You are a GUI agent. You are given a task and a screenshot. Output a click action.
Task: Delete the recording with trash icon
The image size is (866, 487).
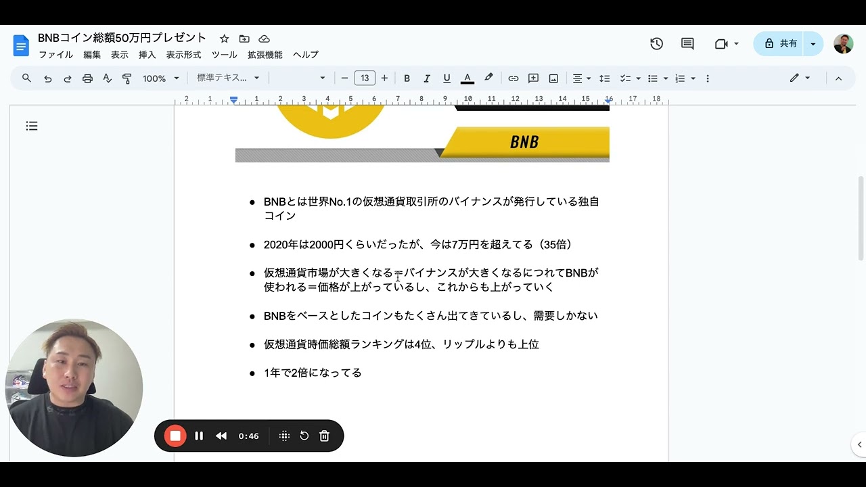coord(324,436)
